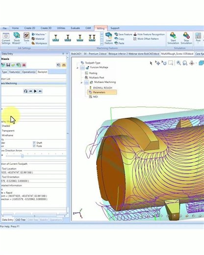Launch the Stock Wizard
This screenshot has width=204, height=255.
click(17, 38)
